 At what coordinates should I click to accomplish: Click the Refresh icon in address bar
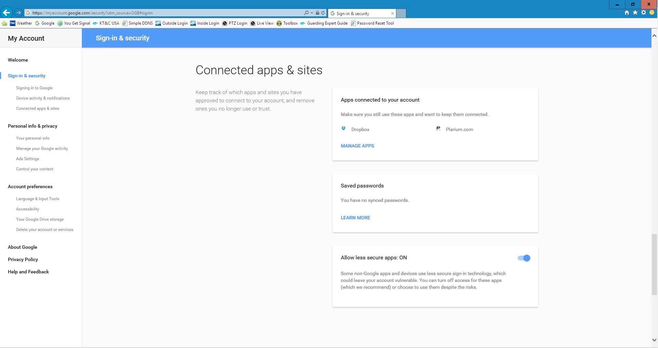[323, 13]
